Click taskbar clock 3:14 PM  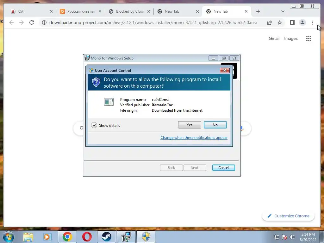[x=308, y=237]
